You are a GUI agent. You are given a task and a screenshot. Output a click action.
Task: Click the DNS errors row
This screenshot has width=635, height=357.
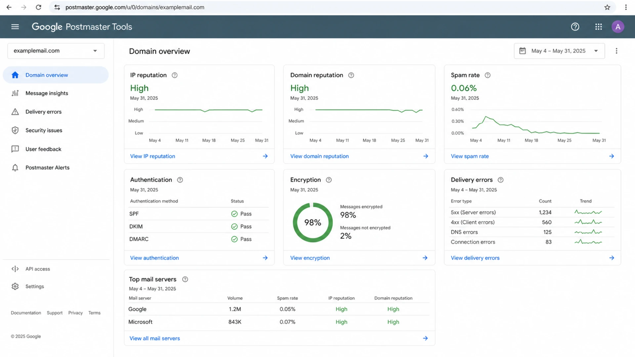(532, 232)
